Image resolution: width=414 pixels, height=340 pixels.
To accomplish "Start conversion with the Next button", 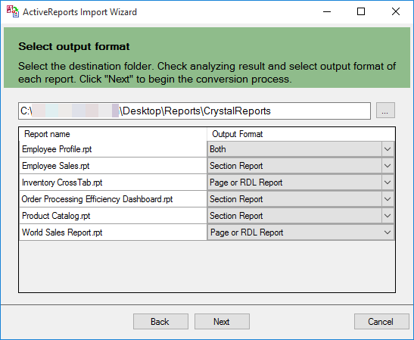I will [x=222, y=322].
